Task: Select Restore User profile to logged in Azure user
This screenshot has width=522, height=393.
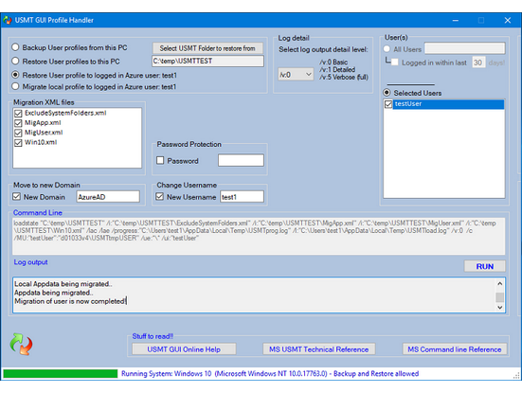Action: point(15,75)
